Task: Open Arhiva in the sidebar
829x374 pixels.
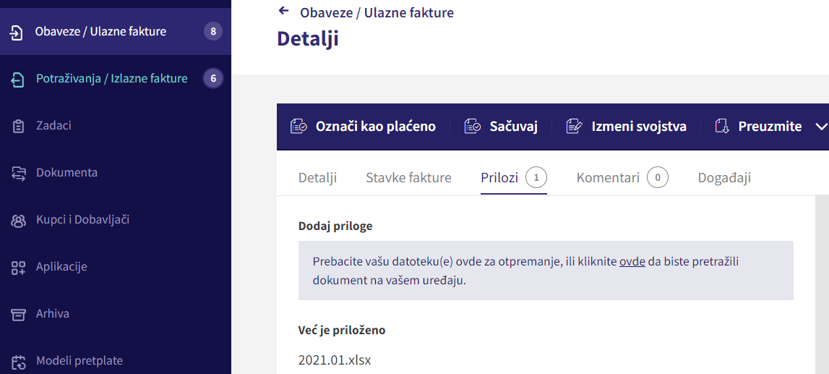Action: (52, 314)
